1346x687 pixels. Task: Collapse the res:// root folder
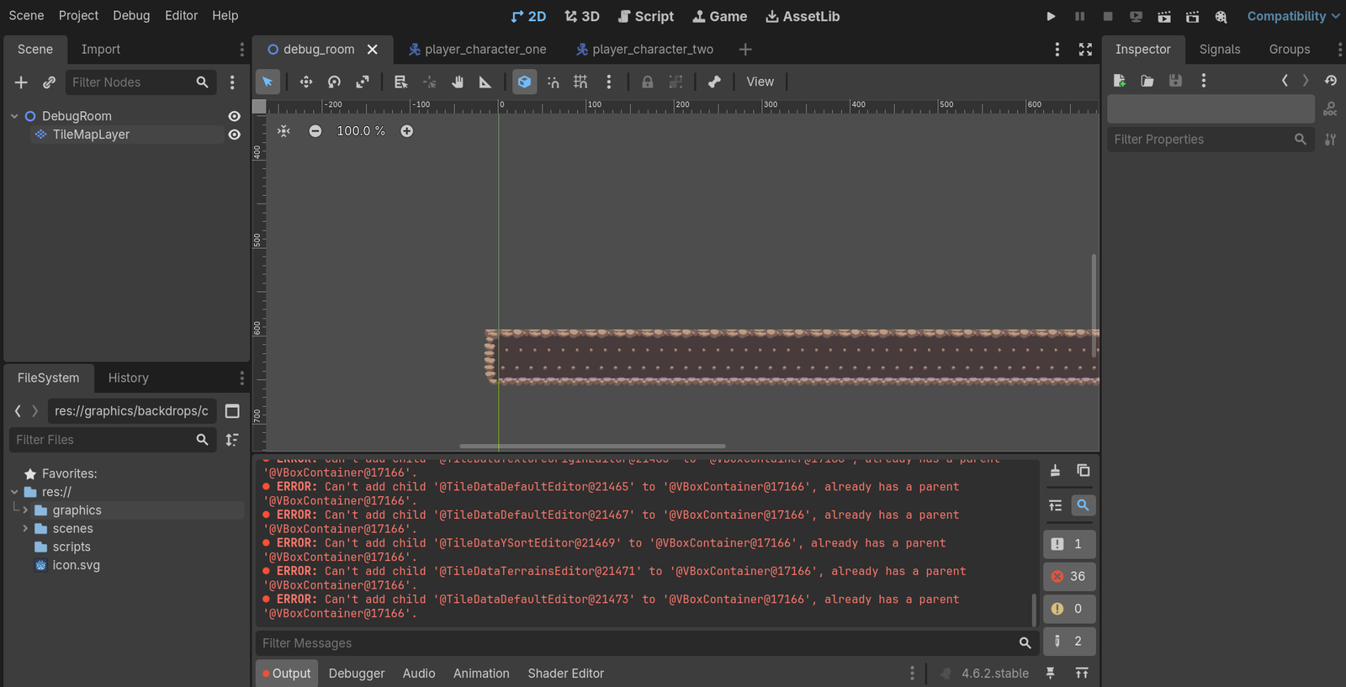coord(14,492)
